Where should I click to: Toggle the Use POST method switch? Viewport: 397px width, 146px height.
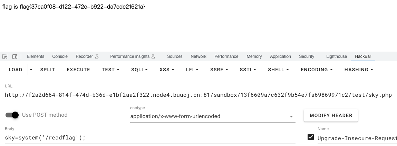click(x=12, y=115)
